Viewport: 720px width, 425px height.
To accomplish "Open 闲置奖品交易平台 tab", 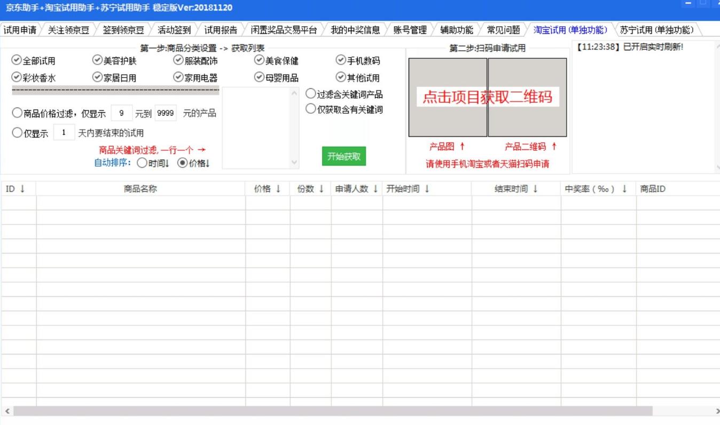I will [x=284, y=30].
